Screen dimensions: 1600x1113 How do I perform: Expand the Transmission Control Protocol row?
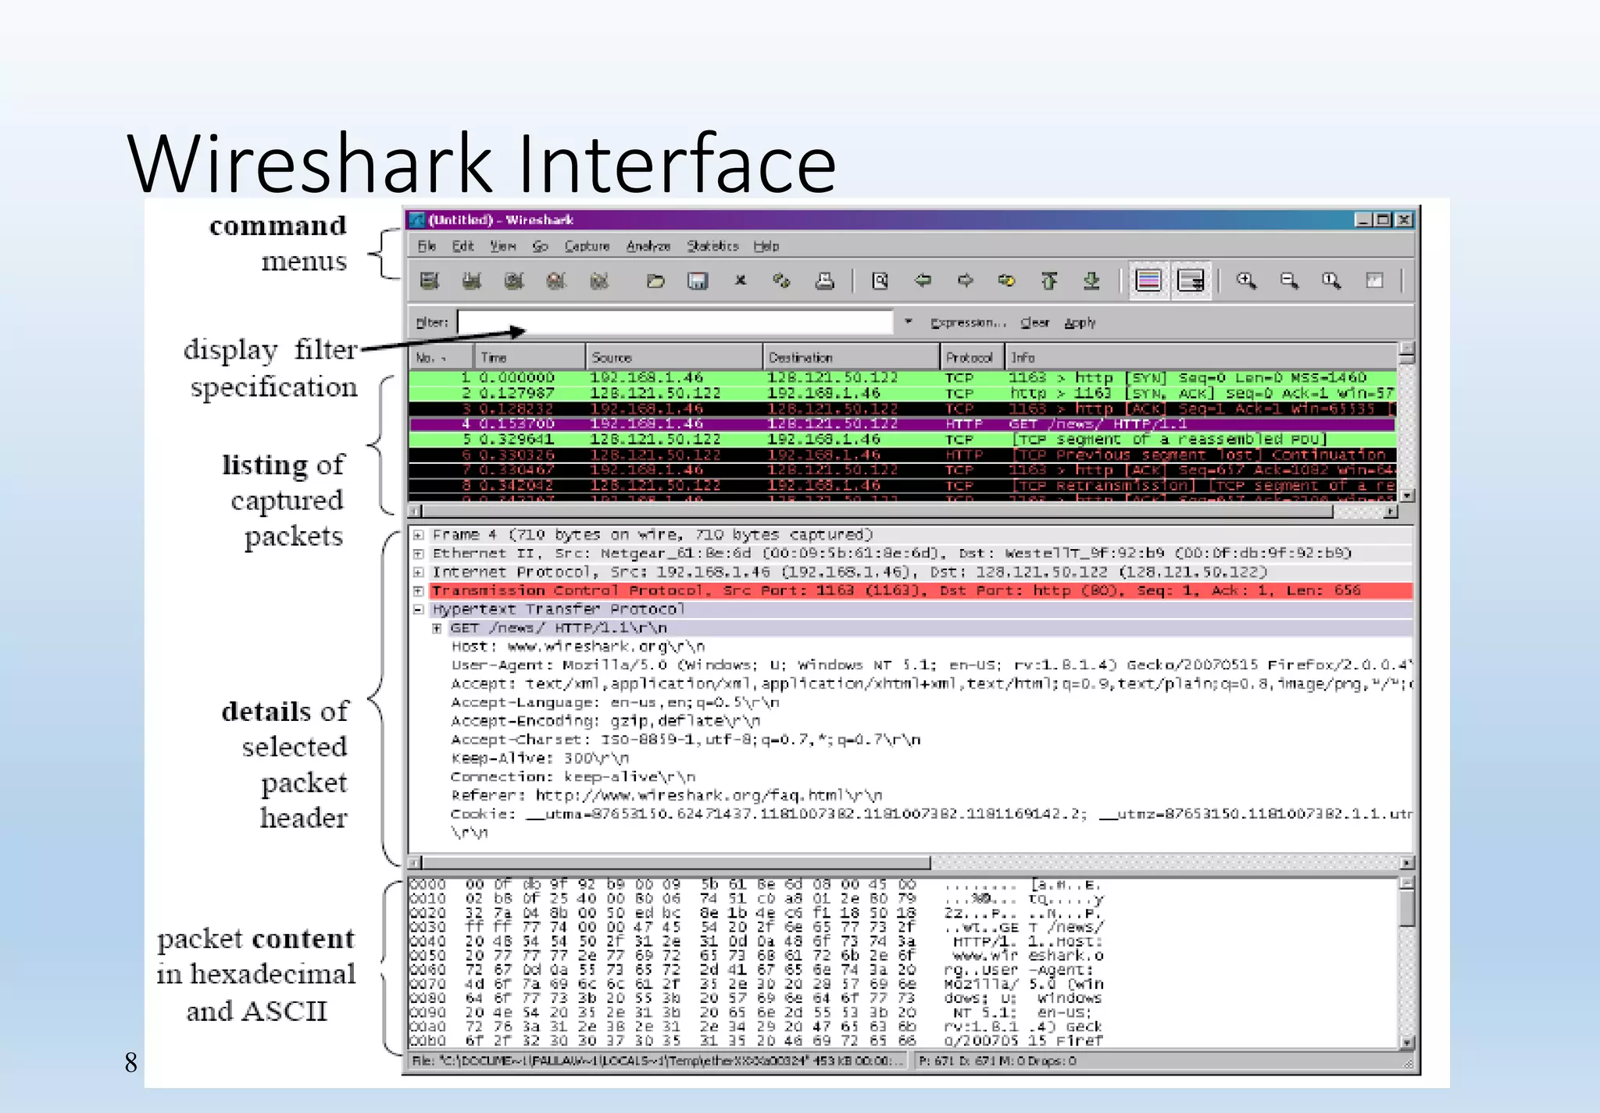[x=419, y=591]
